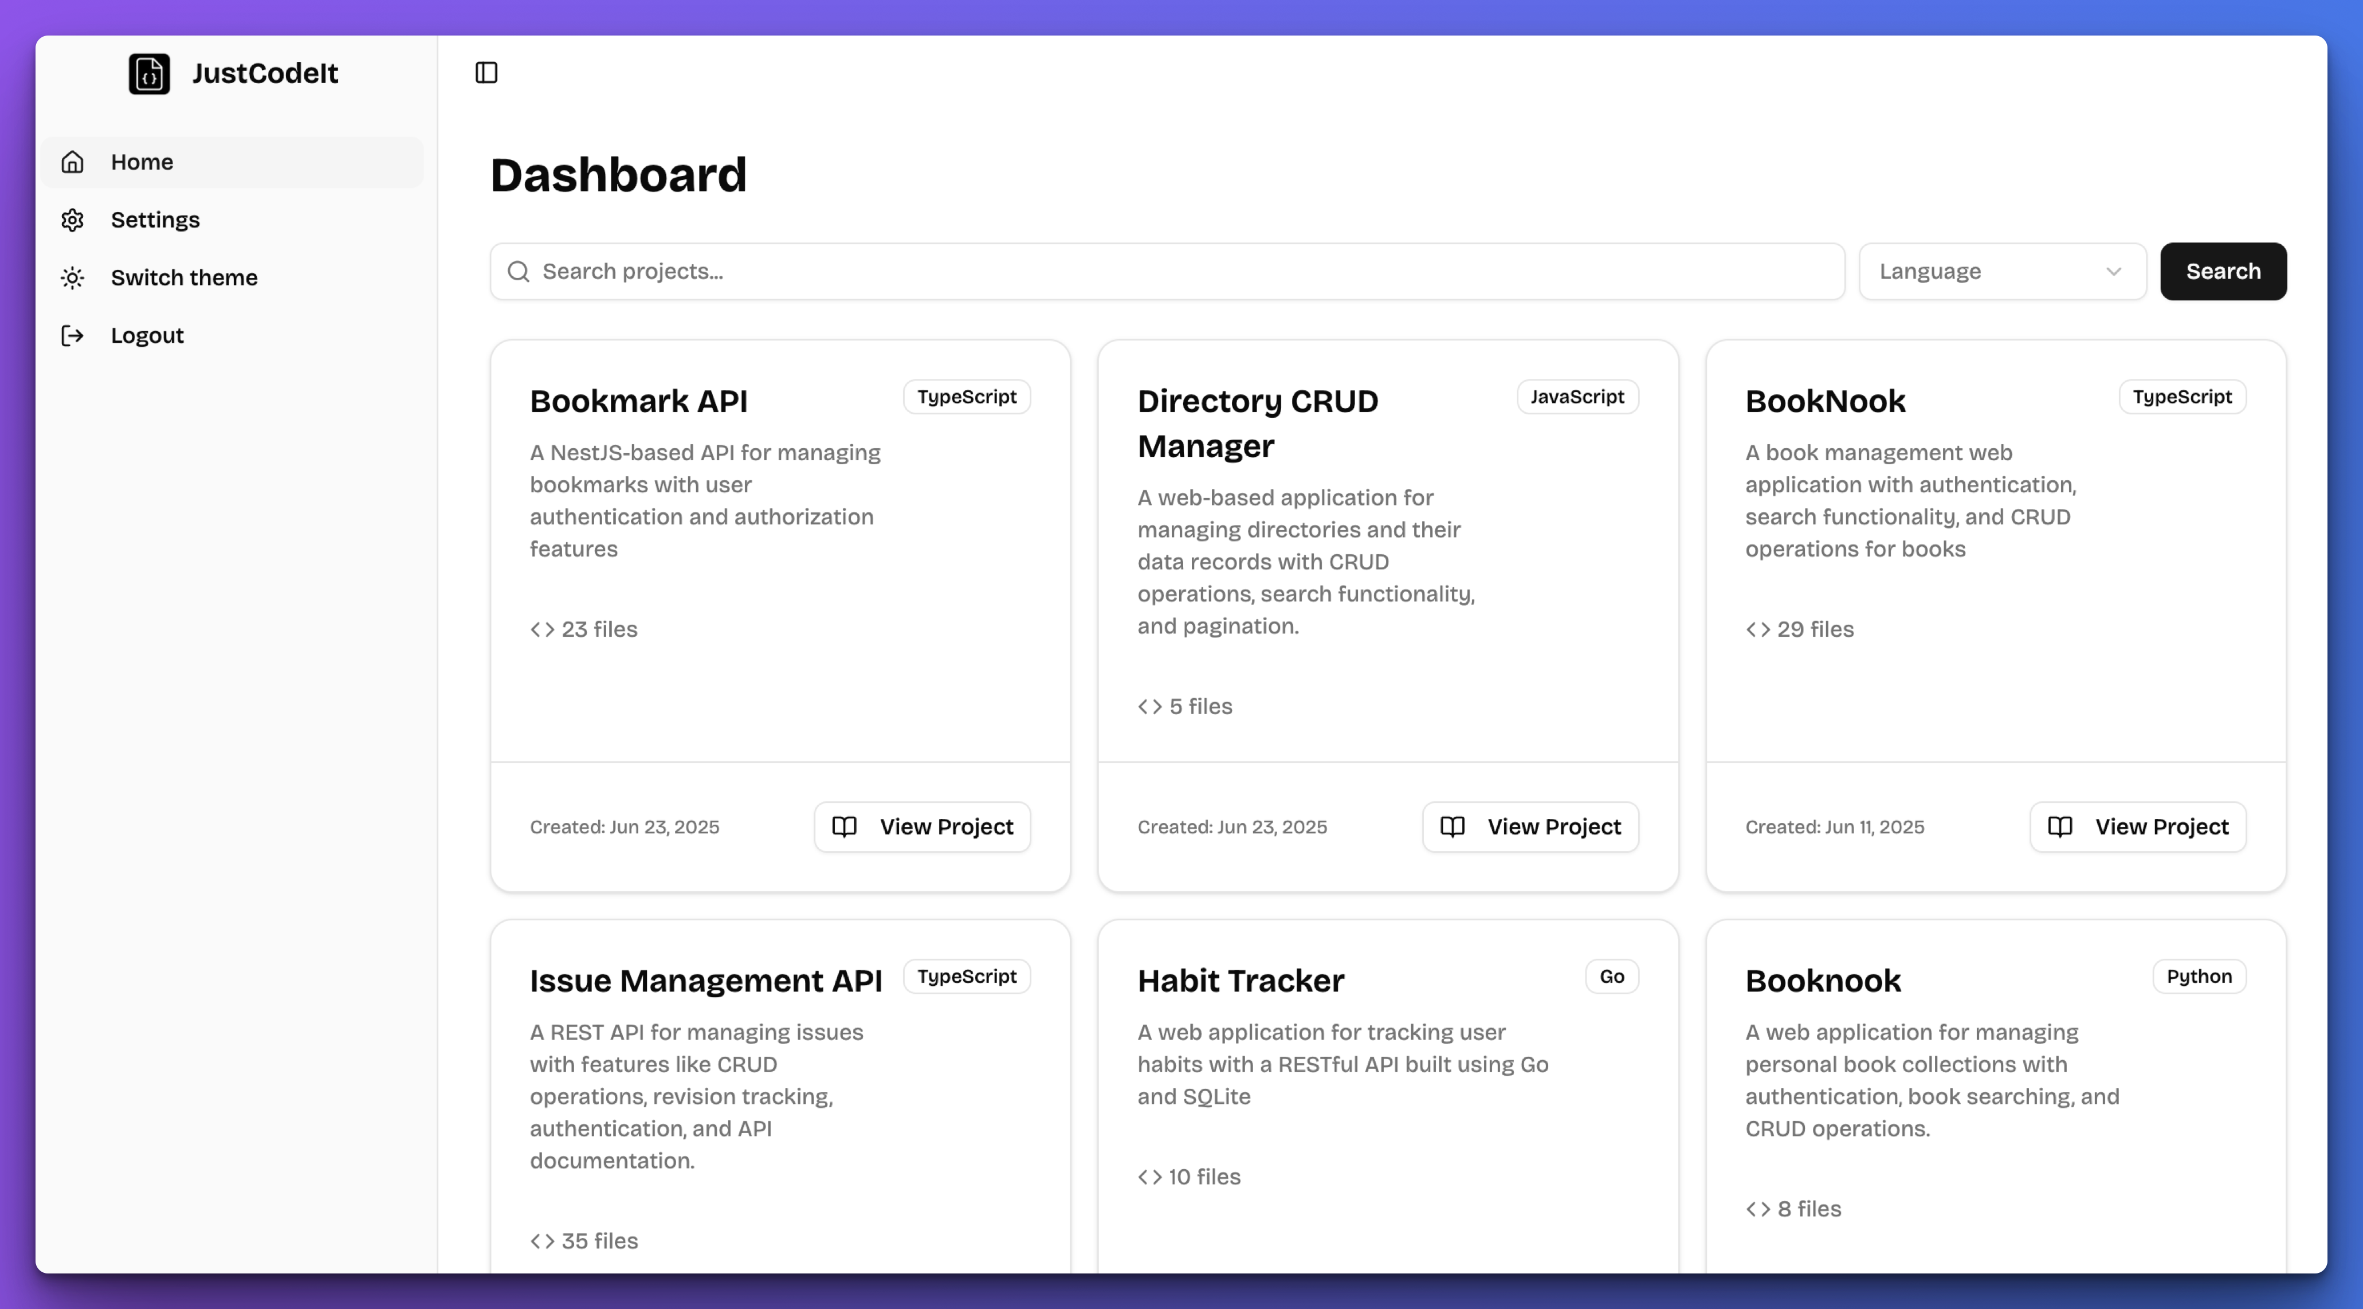Click the sun icon for Switch theme

tap(72, 278)
